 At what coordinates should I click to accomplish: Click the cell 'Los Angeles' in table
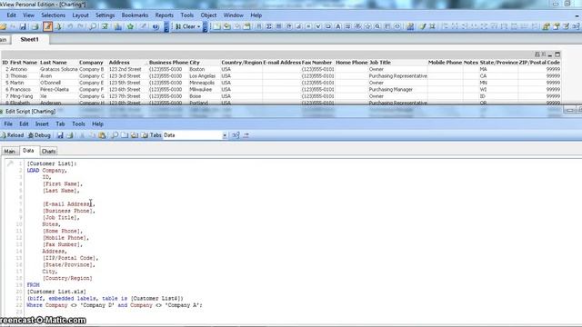202,76
